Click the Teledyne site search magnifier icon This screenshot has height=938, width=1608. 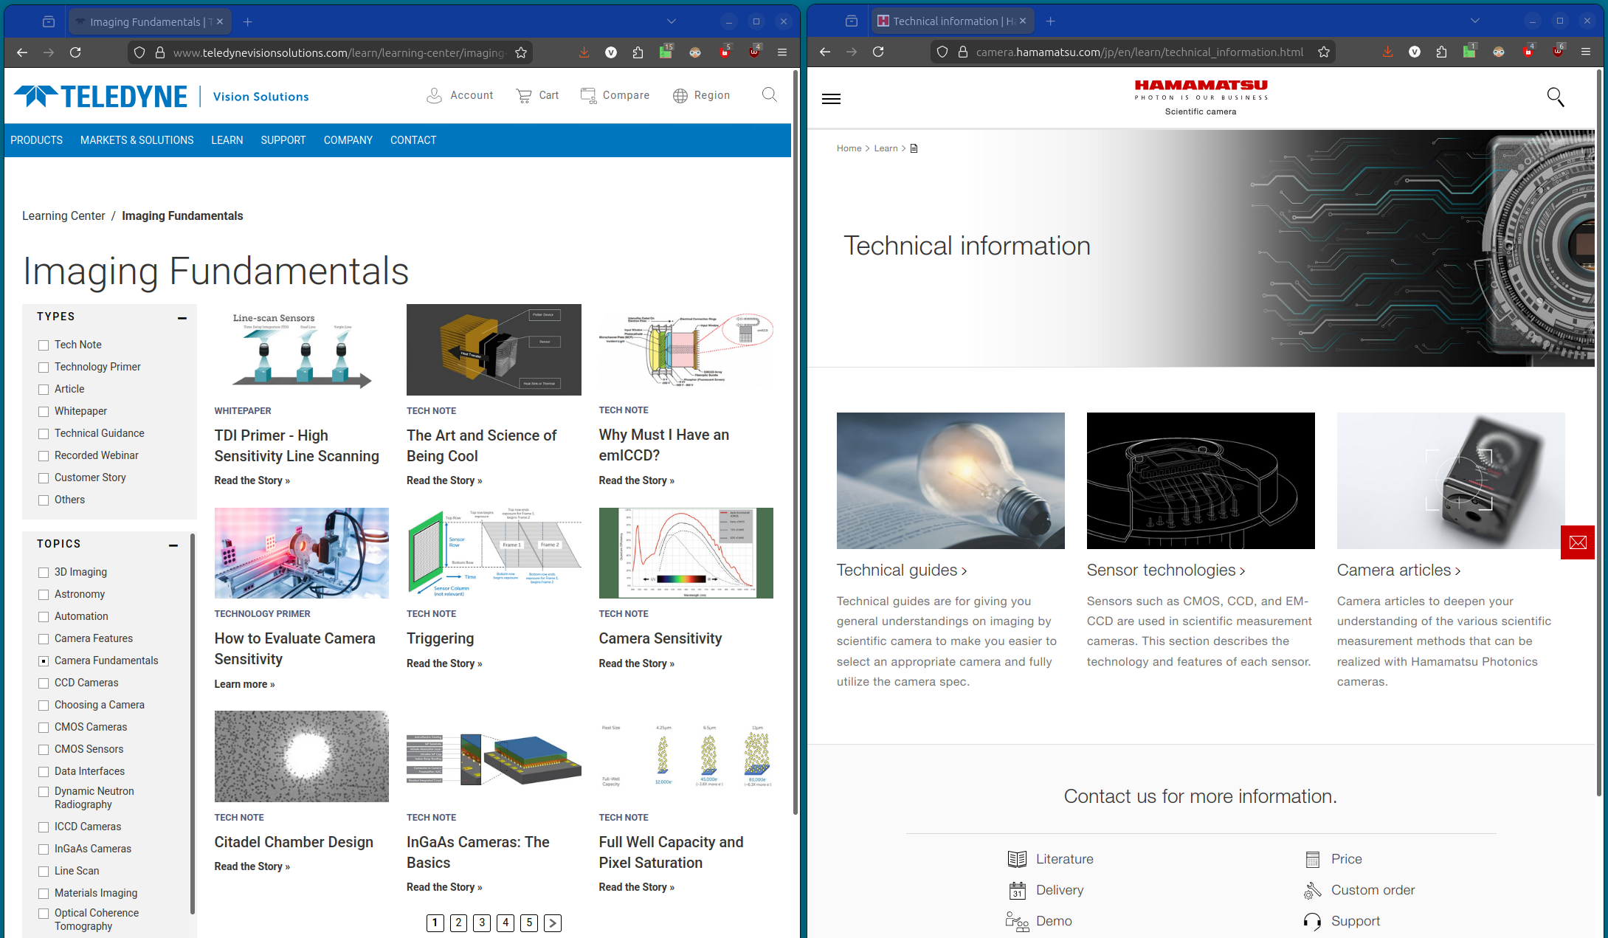click(x=769, y=94)
